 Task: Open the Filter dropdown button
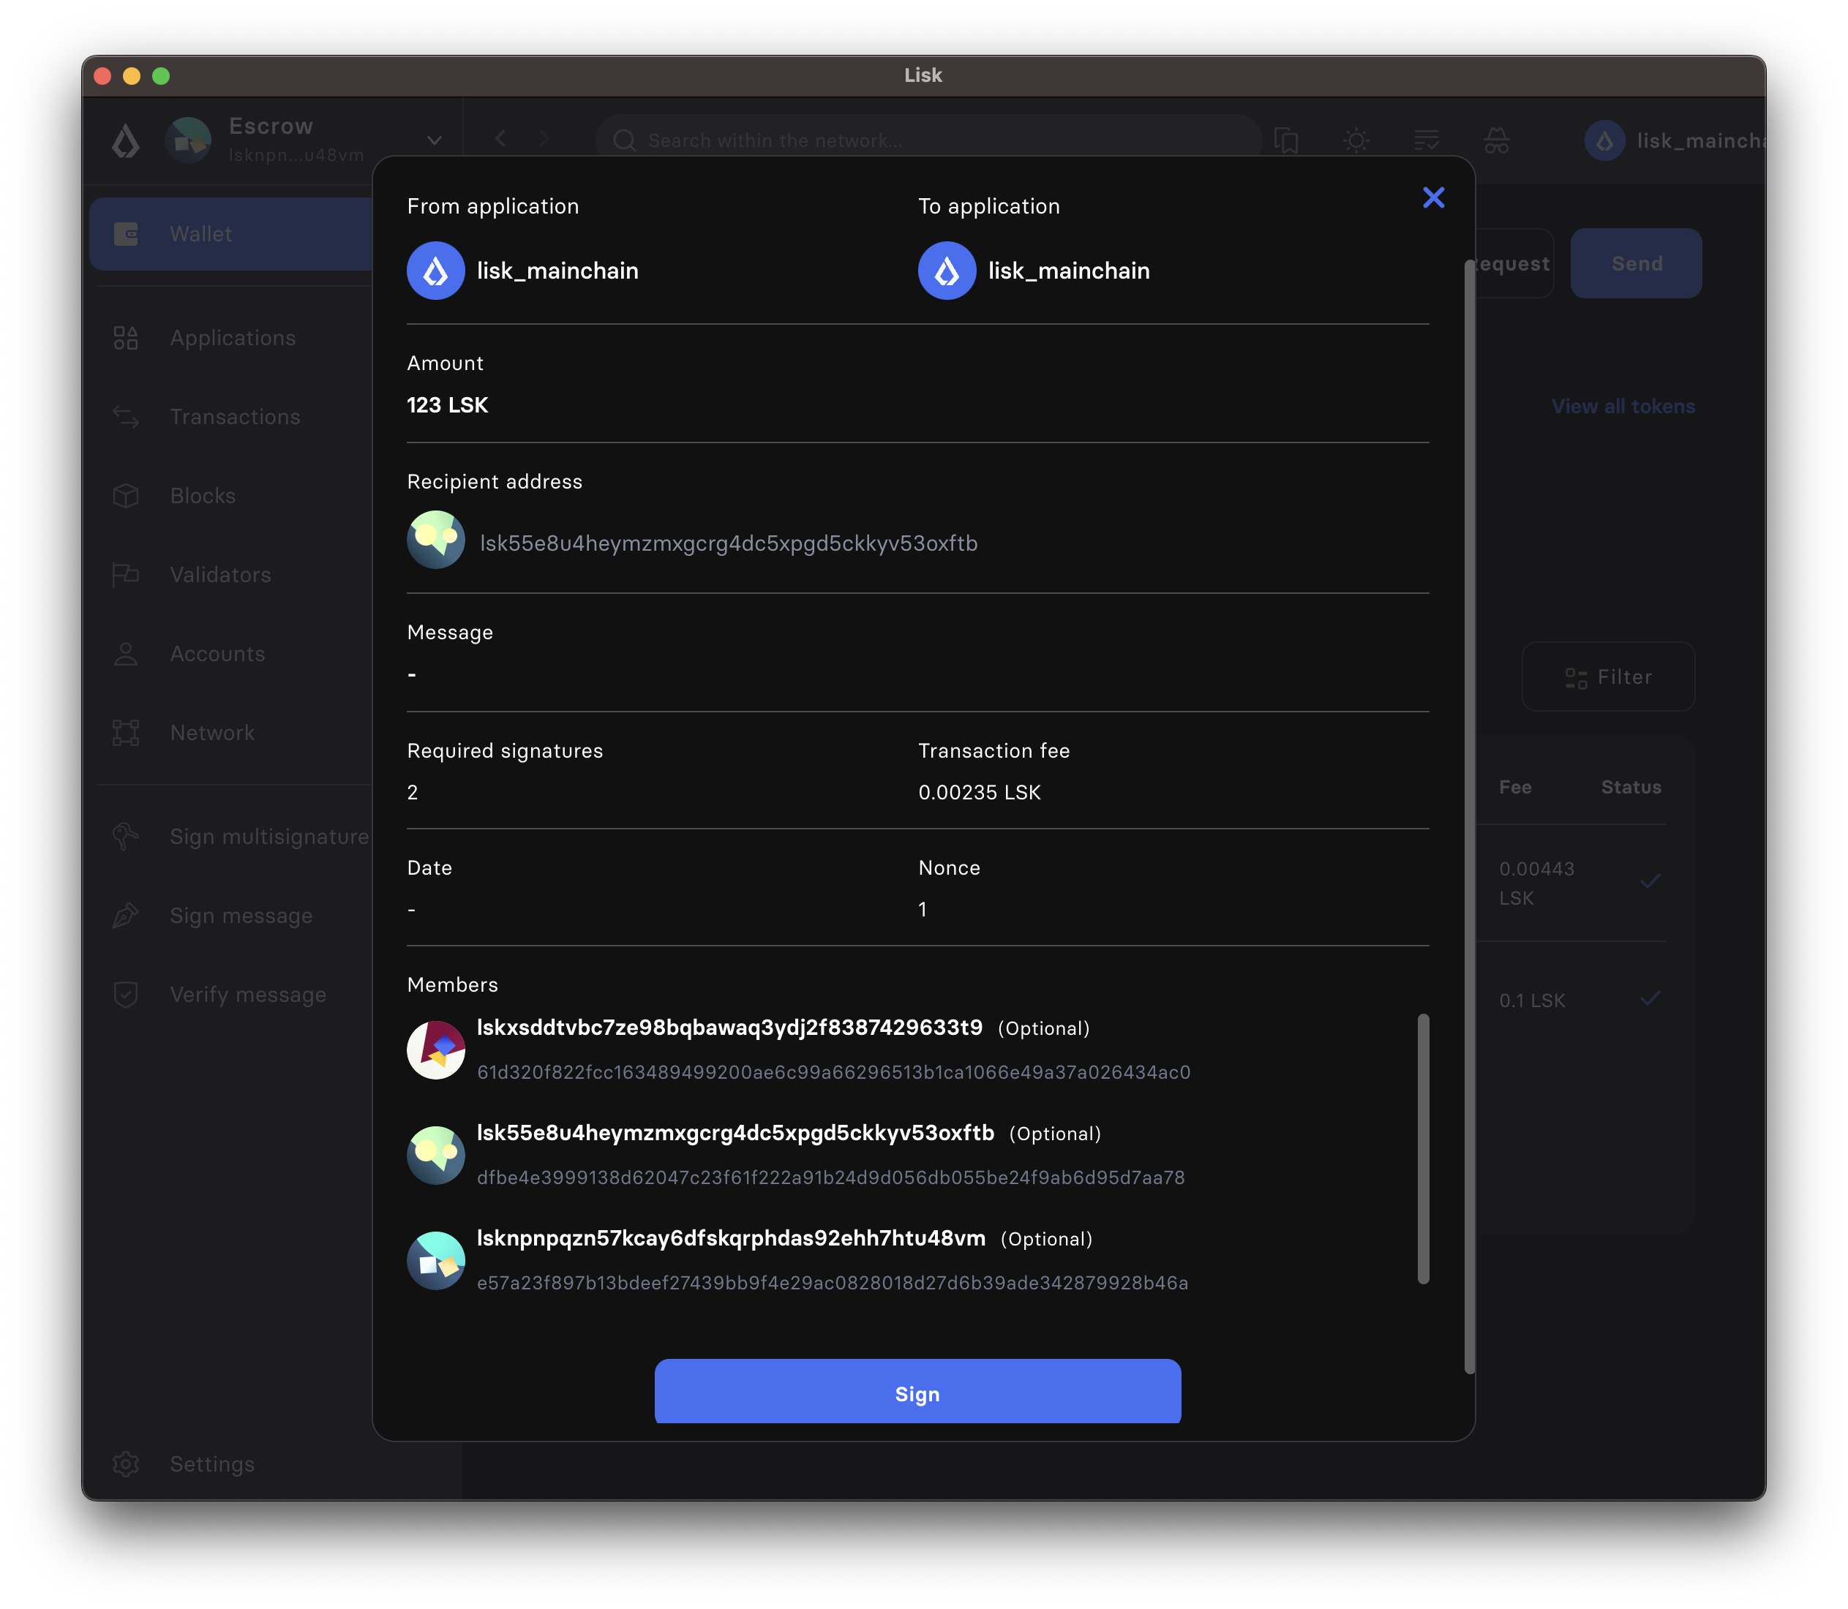point(1607,677)
